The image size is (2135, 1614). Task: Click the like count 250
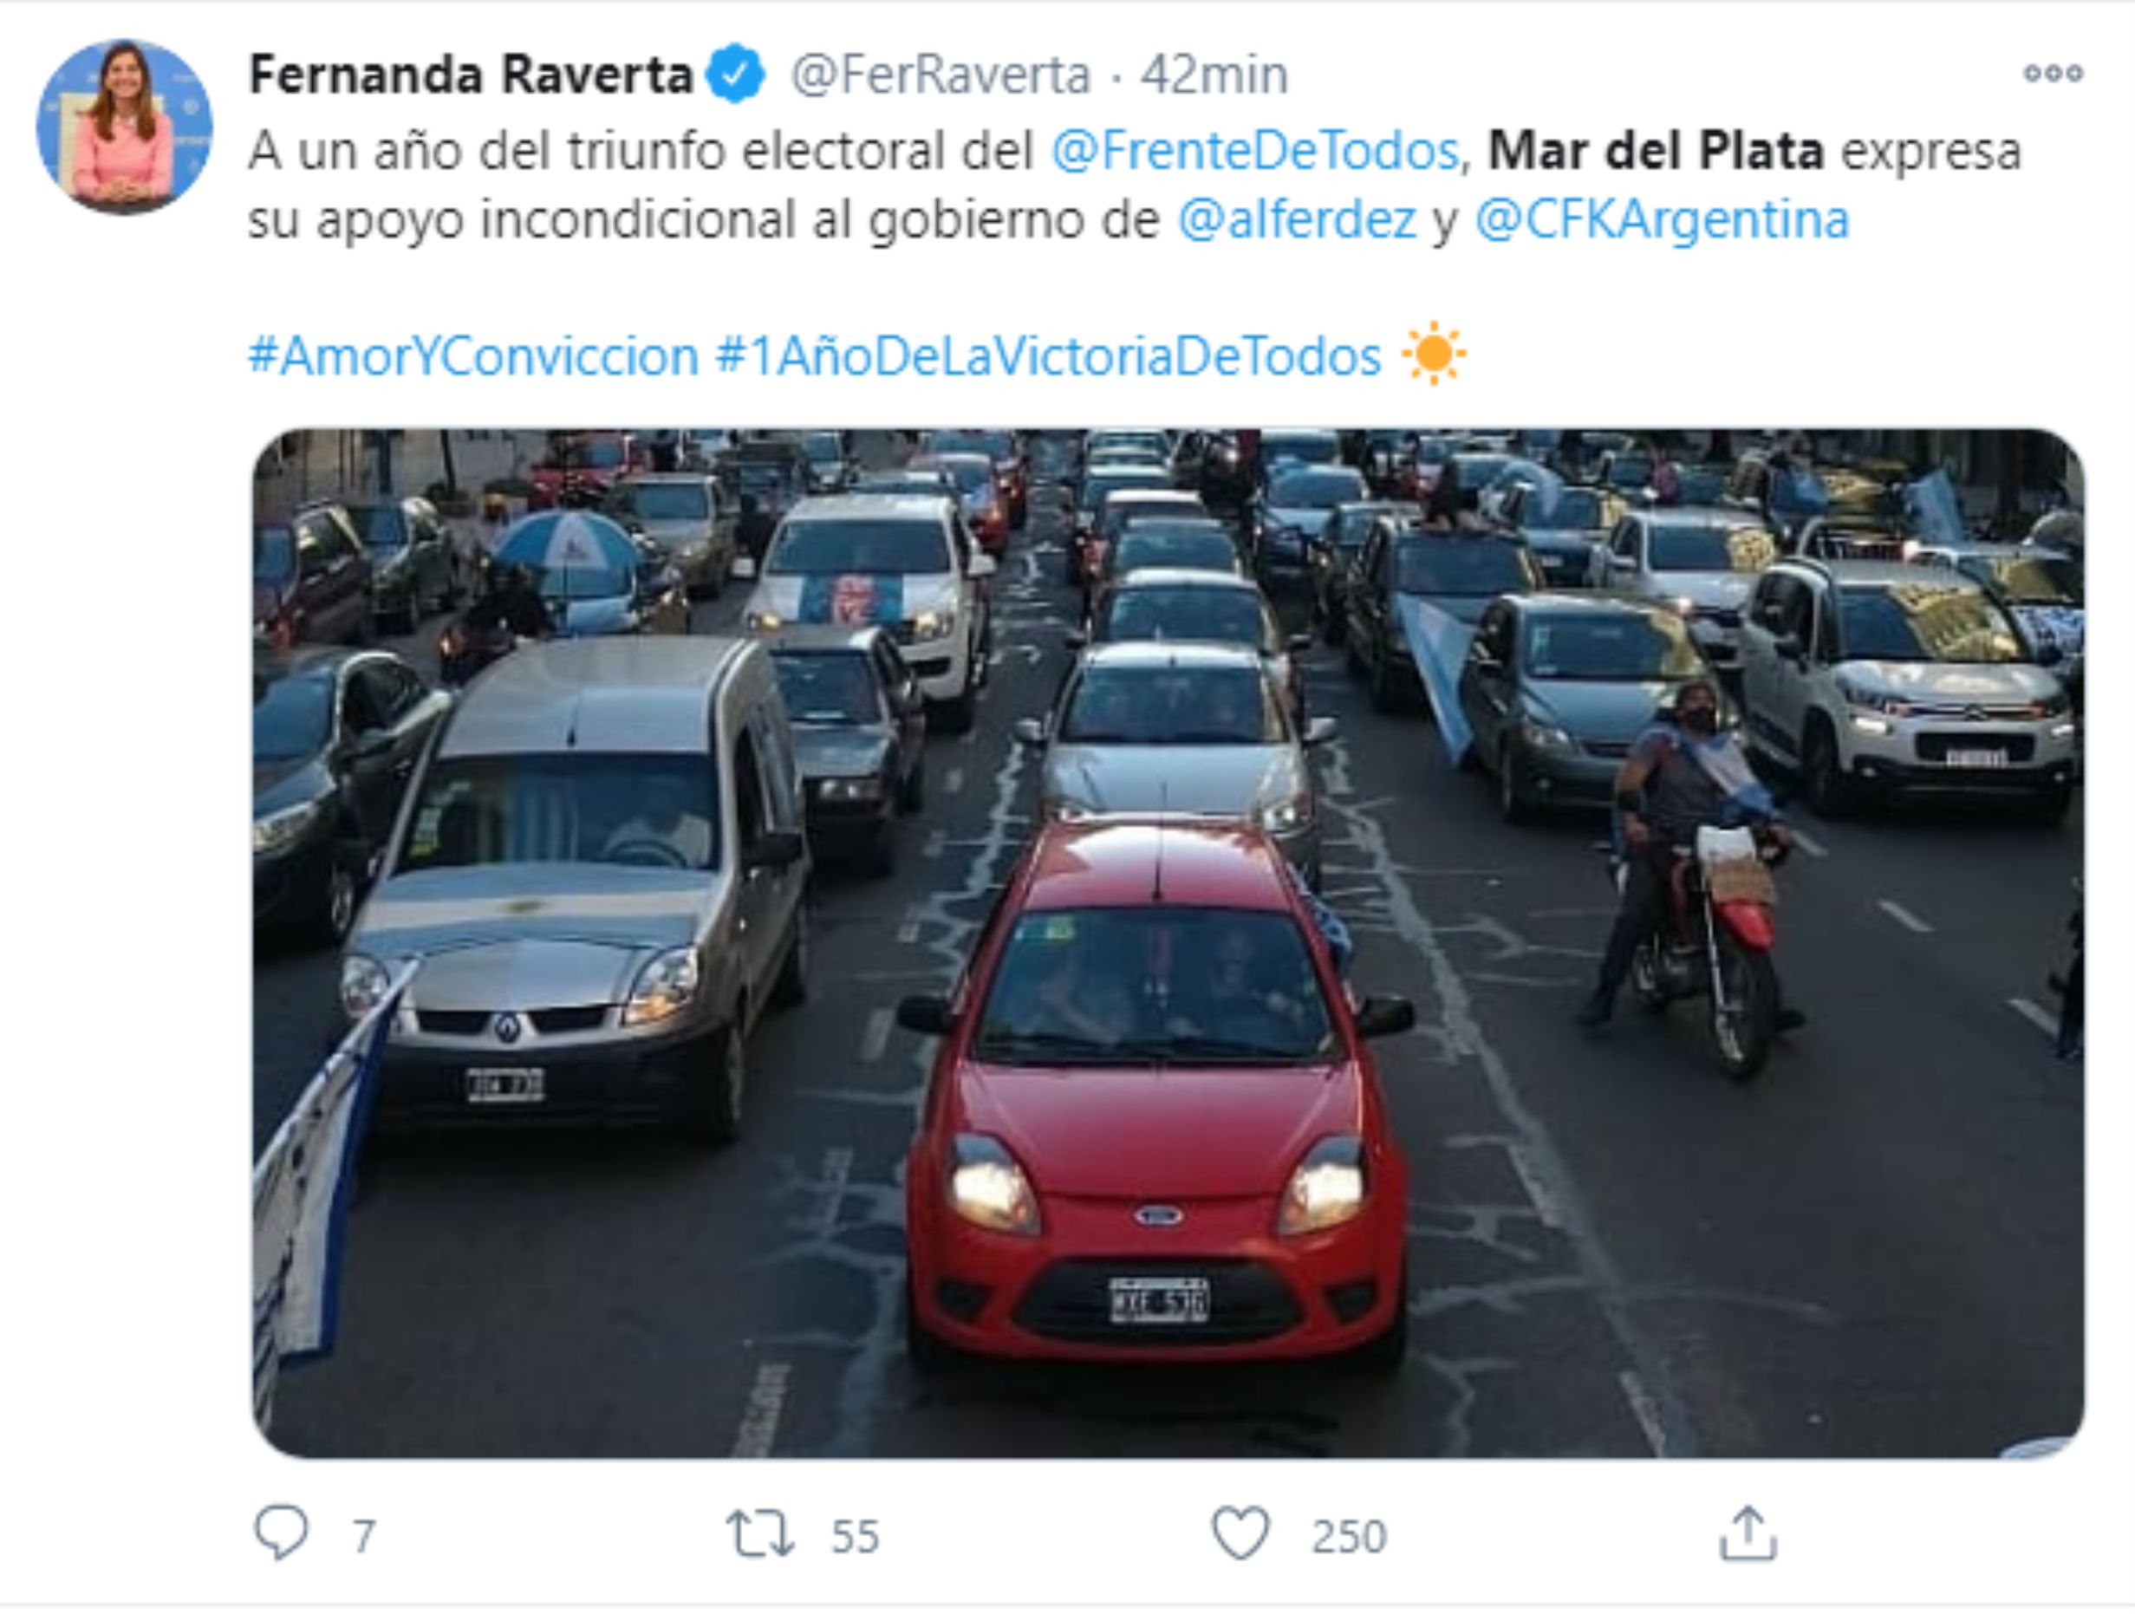(x=1349, y=1536)
